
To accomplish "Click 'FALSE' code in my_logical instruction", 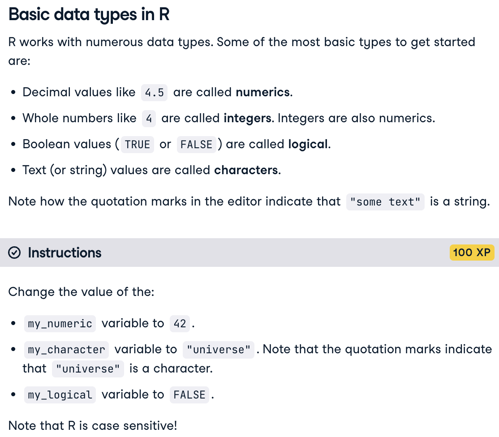I will (189, 395).
